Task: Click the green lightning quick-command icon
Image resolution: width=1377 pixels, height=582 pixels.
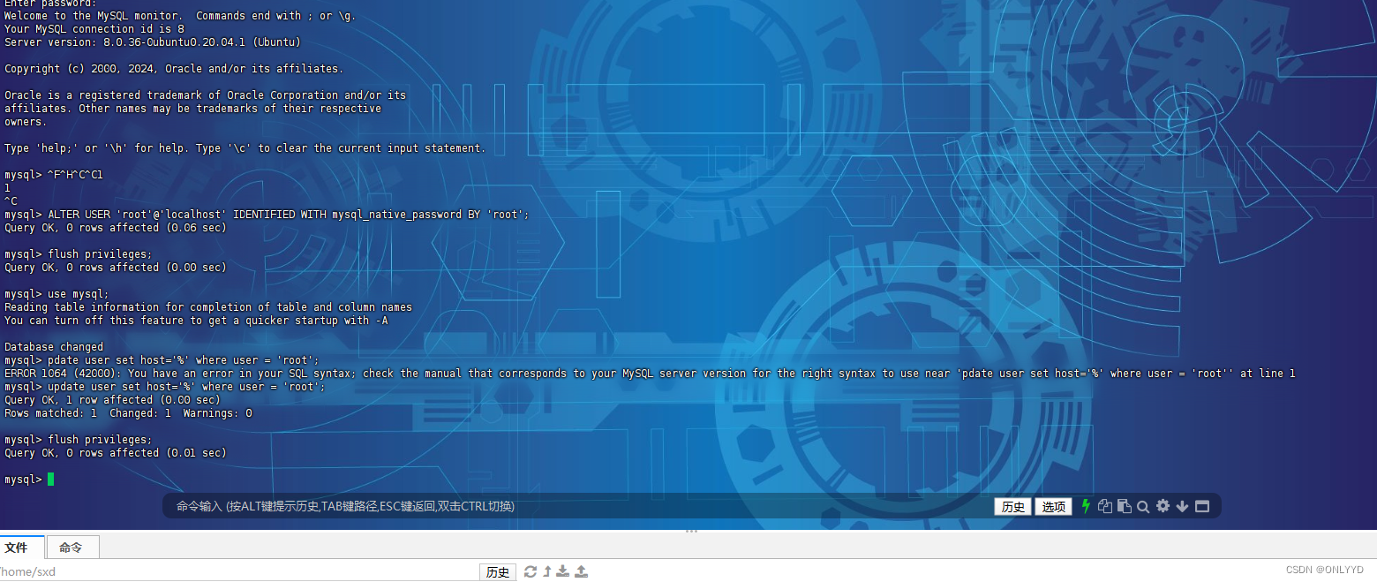Action: click(x=1086, y=506)
